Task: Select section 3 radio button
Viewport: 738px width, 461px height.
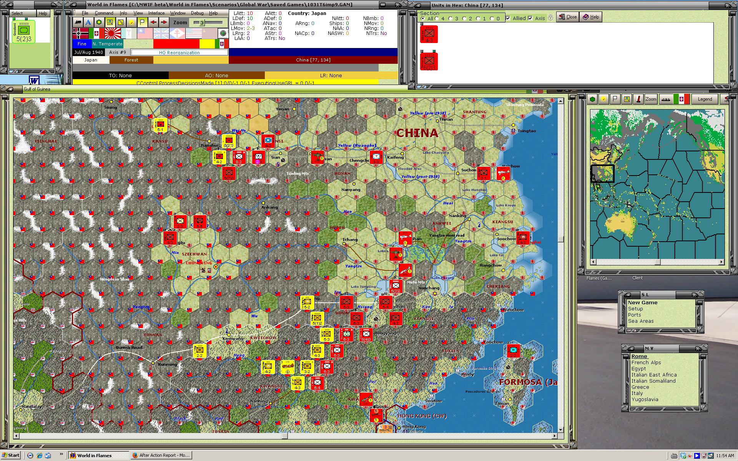Action: pos(451,18)
